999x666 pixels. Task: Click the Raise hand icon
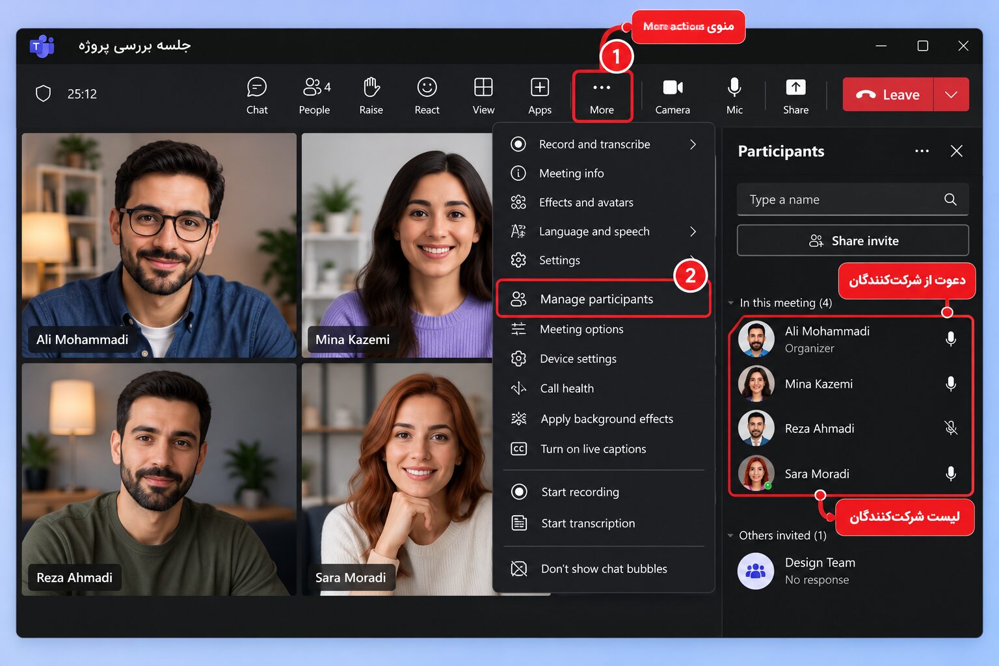point(371,87)
